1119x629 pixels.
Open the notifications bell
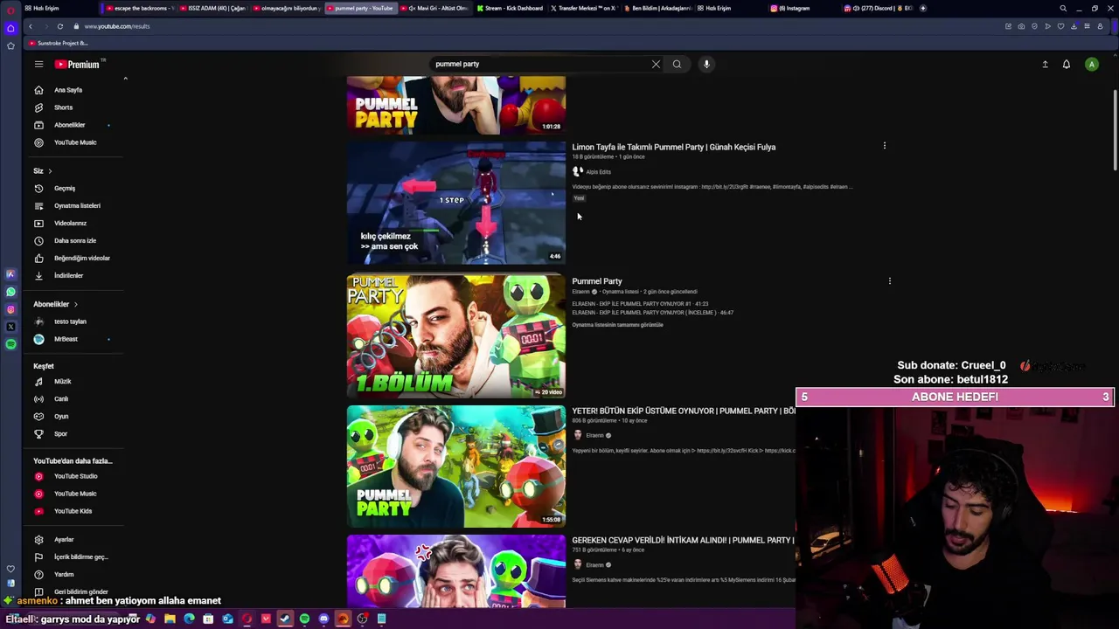pyautogui.click(x=1067, y=64)
